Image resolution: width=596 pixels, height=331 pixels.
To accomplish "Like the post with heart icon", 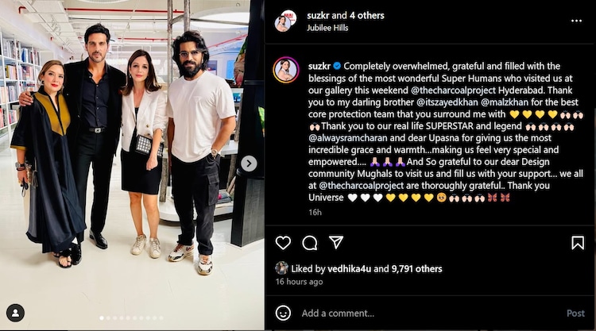I will click(283, 243).
